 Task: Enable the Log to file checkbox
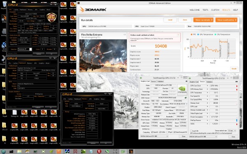pyautogui.click(x=191, y=131)
